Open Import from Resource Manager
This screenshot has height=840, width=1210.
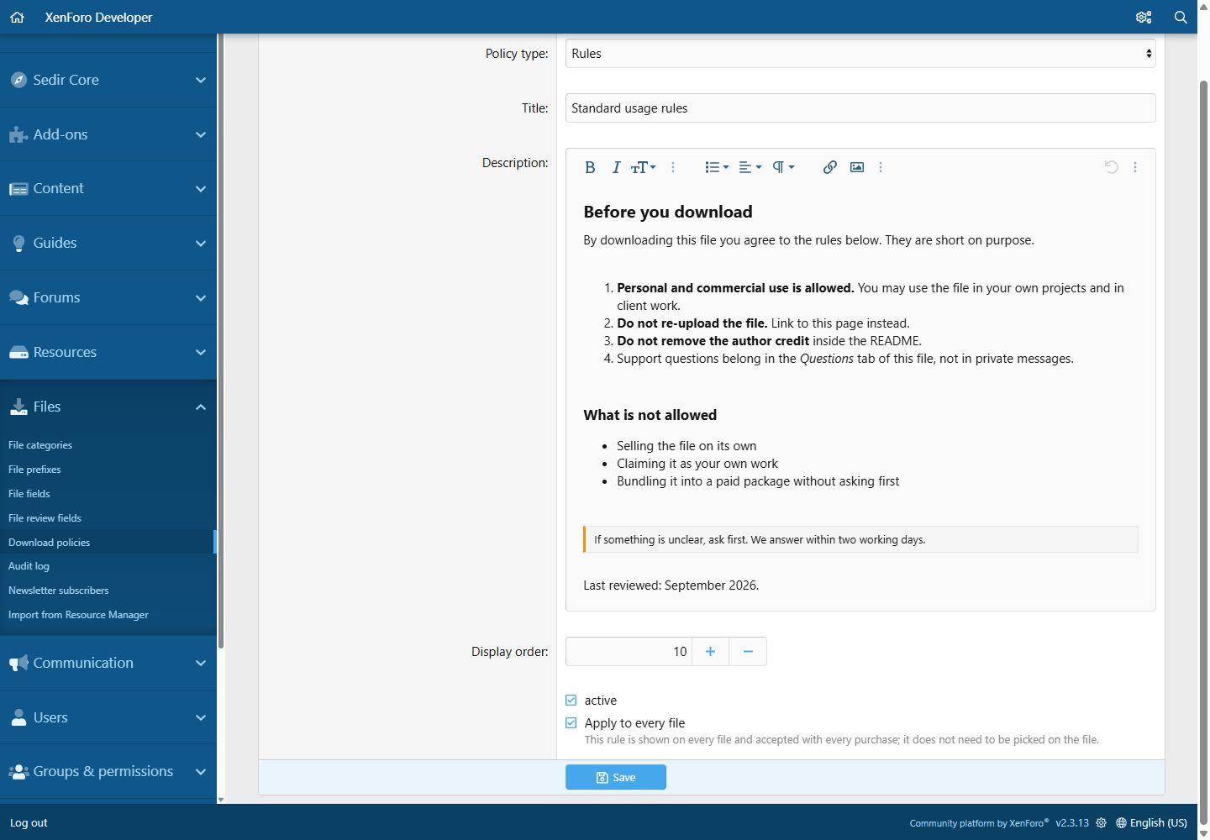[x=78, y=615]
